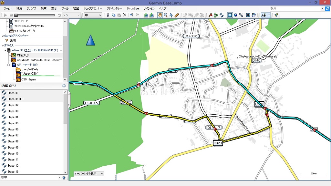Open the ファイル menu
The image size is (331, 186).
pyautogui.click(x=8, y=8)
